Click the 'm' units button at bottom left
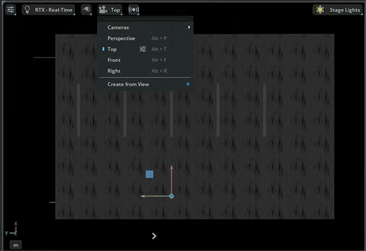Image resolution: width=366 pixels, height=251 pixels. pos(16,245)
